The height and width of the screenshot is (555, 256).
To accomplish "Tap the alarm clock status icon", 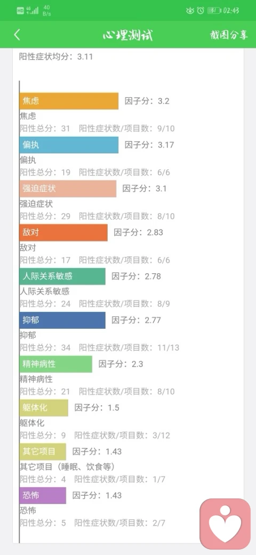I will pos(201,11).
